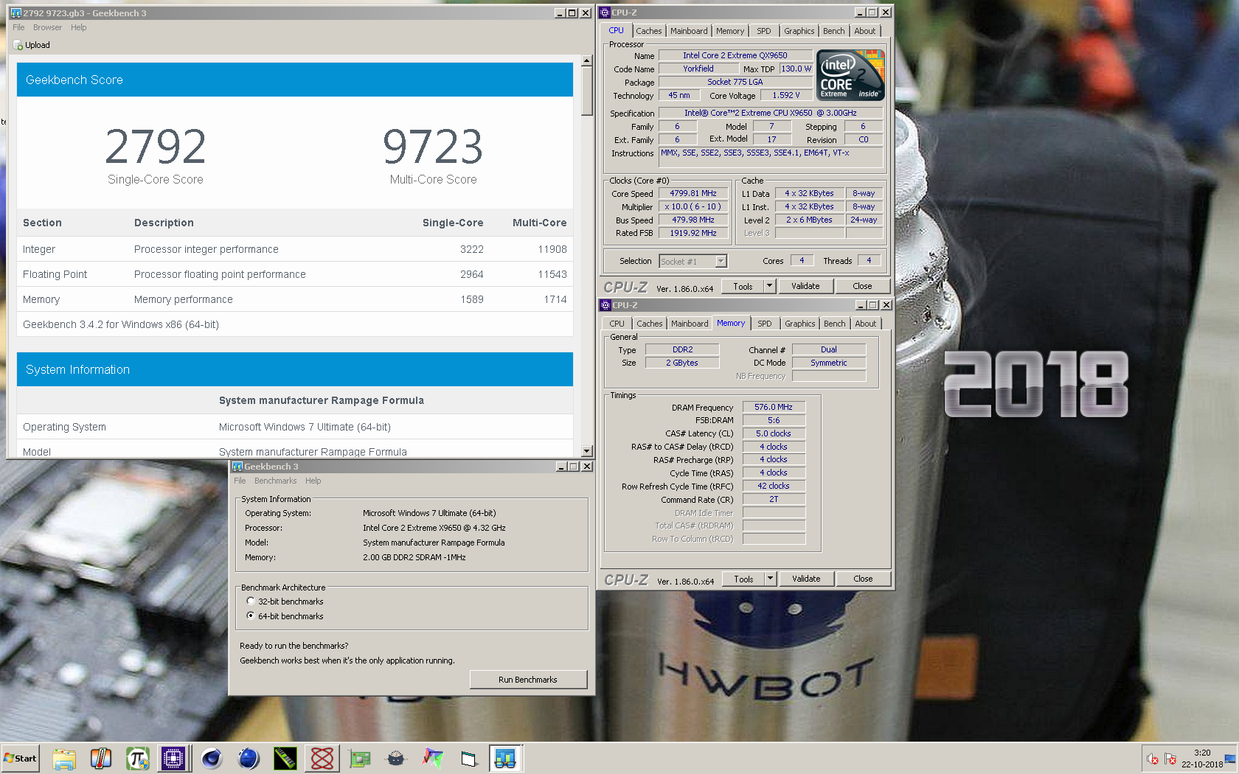
Task: Click the muted volume tray icon
Action: 1153,759
